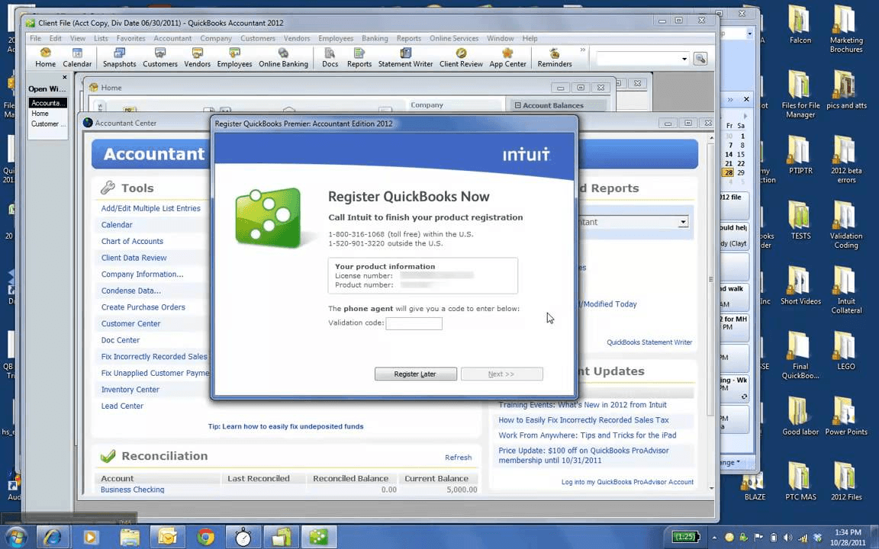The height and width of the screenshot is (549, 879).
Task: Open Chart of Accounts link
Action: (132, 241)
